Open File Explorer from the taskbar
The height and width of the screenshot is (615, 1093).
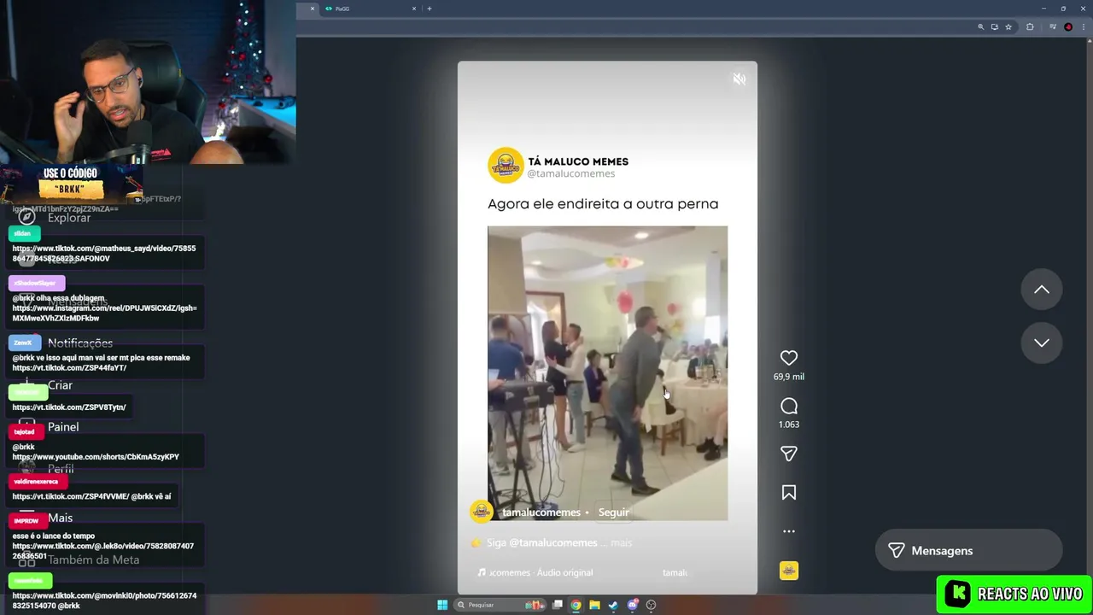coord(595,605)
